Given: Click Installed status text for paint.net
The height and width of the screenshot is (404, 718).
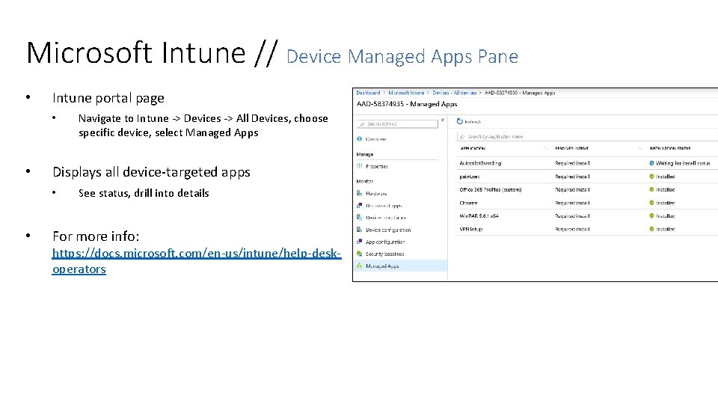Looking at the screenshot, I should [666, 177].
